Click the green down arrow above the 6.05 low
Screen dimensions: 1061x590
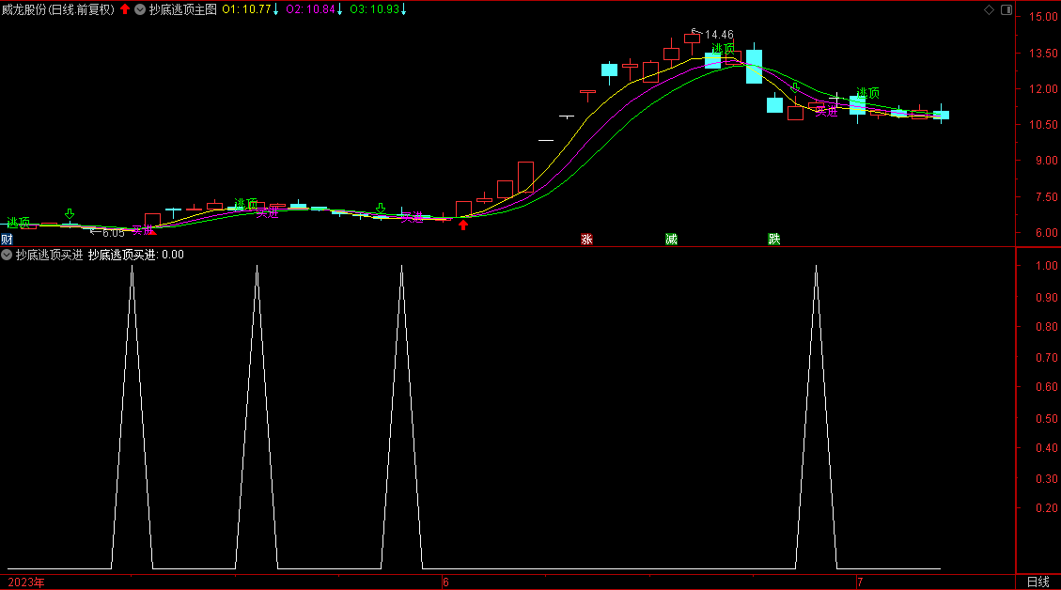[x=70, y=214]
